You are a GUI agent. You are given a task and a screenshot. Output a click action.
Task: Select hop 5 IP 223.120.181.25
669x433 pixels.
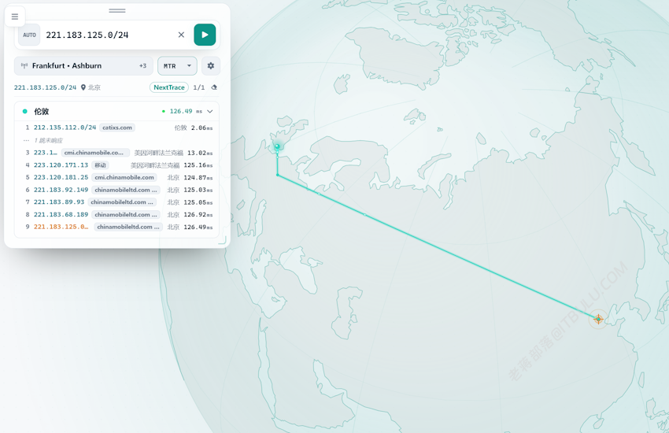[61, 177]
